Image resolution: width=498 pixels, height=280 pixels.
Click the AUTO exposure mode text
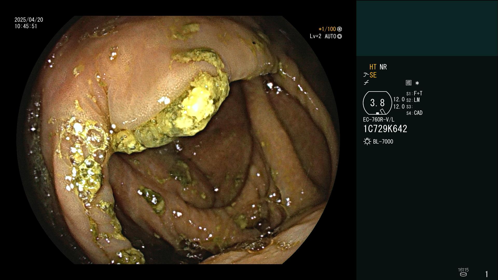330,37
